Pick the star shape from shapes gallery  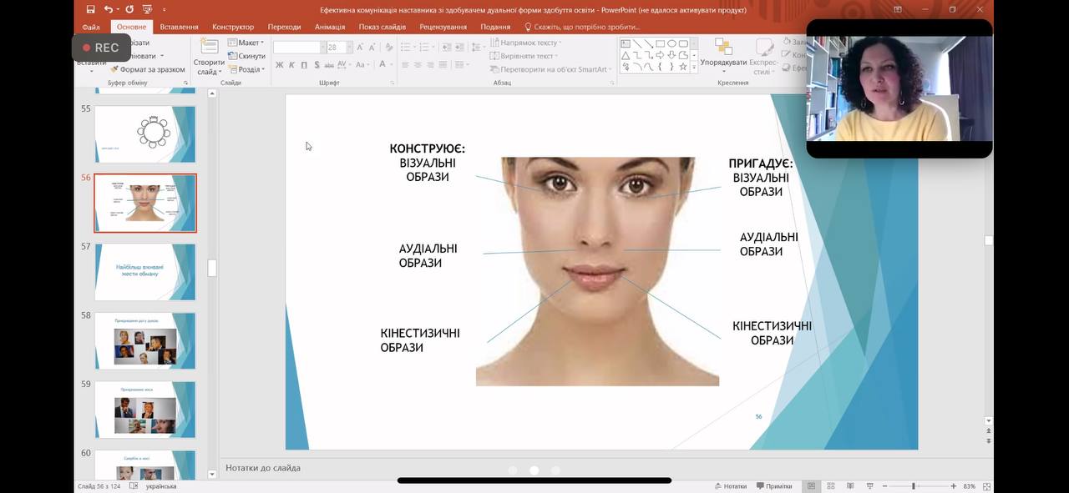pos(683,67)
